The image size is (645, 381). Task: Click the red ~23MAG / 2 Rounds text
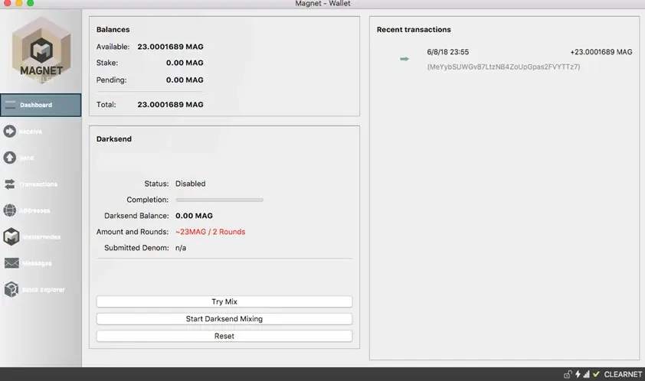[x=210, y=232]
